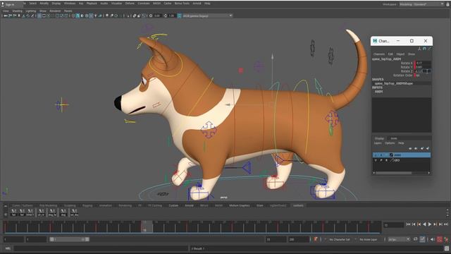Enable use all lights icon
The image size is (451, 254).
click(x=96, y=16)
